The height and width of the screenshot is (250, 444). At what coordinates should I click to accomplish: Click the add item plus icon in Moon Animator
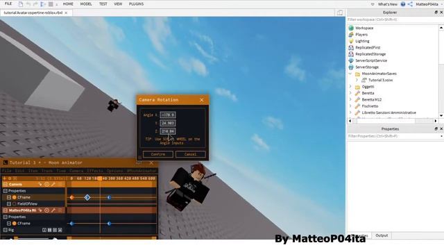pos(5,178)
